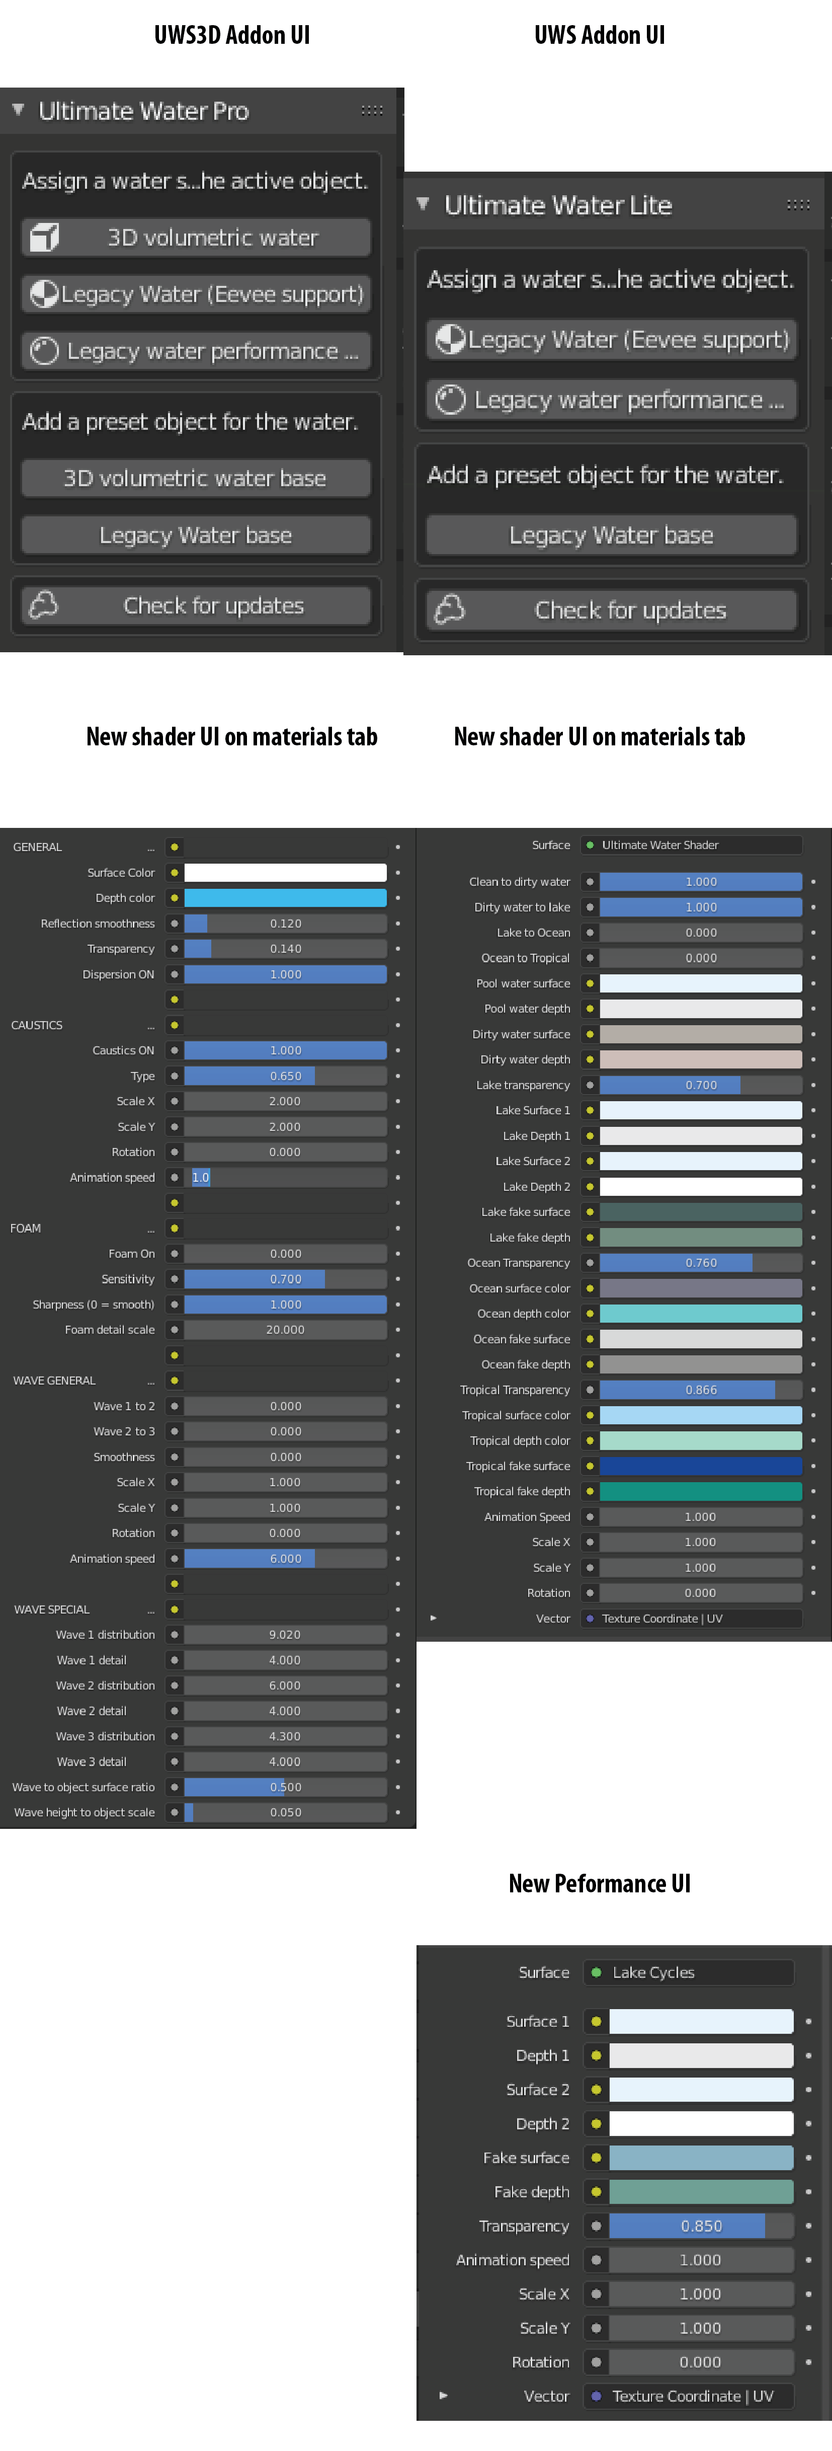Click animate dot right of Surface Color
Viewport: 832px width, 2451px height.
(397, 873)
